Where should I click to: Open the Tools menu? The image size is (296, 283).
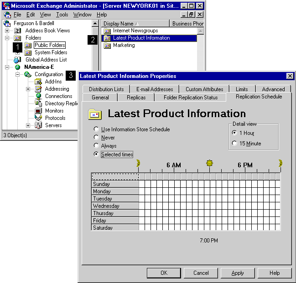pyautogui.click(x=62, y=15)
